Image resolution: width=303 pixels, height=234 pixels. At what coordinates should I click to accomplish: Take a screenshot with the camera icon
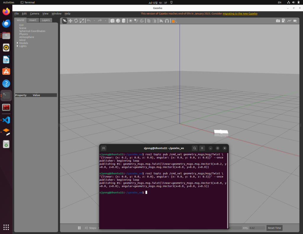278,21
